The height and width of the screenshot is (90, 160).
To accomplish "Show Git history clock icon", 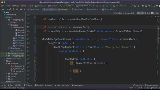I will (x=135, y=6).
